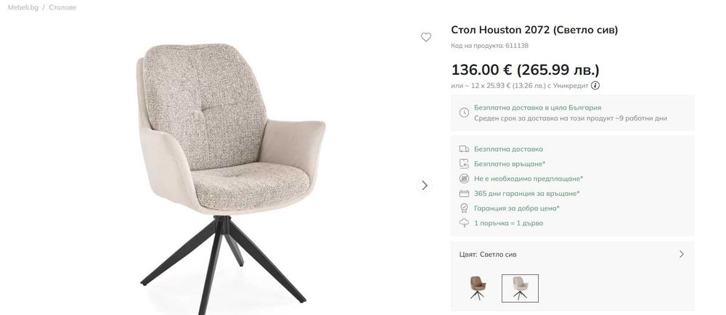Open the Цвят: Светло сив selector row
Viewport: 726px width, 315px height.
pos(572,254)
